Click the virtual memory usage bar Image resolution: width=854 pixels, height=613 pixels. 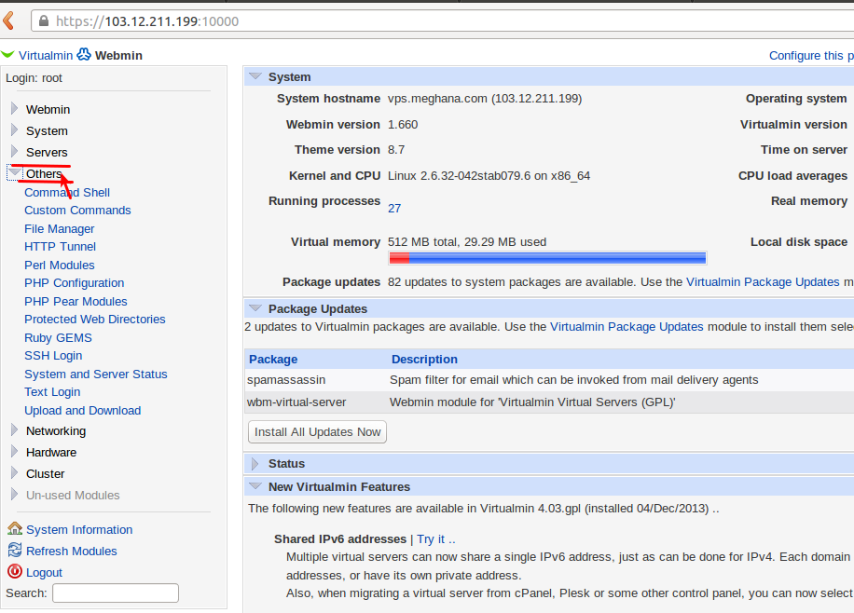(x=547, y=258)
